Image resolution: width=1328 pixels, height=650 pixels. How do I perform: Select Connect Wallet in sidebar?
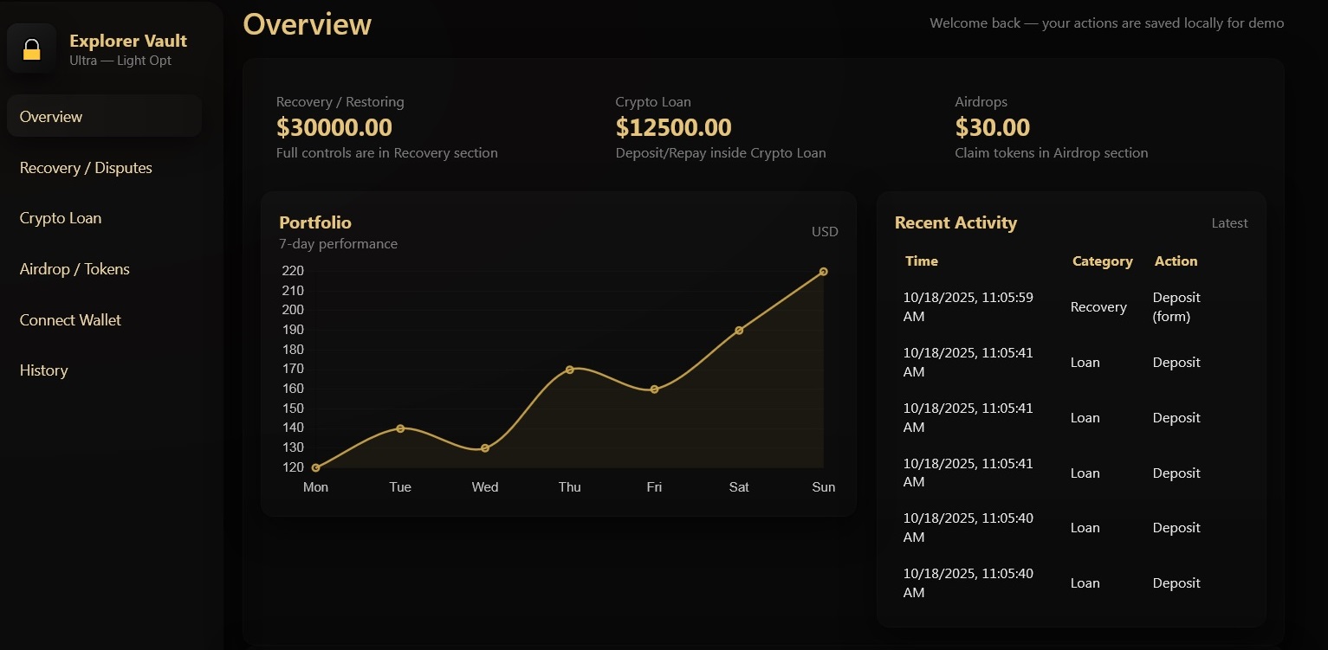tap(70, 320)
